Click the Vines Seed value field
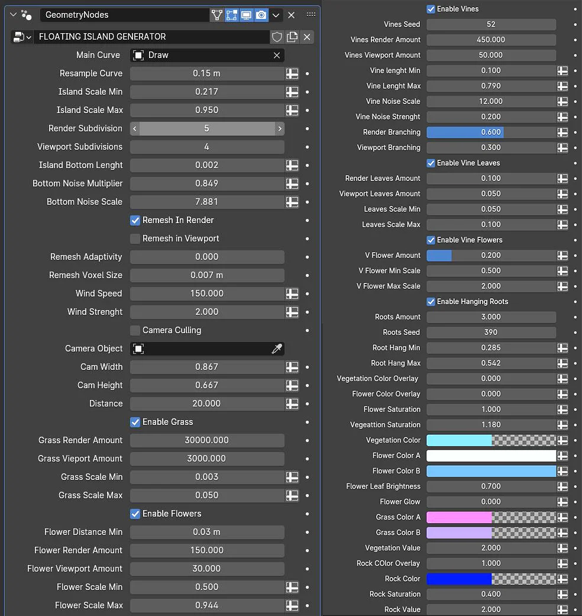The width and height of the screenshot is (582, 616). coord(491,24)
